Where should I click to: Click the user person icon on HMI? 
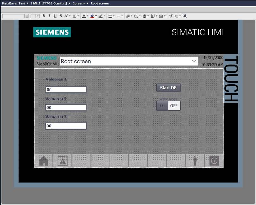coord(195,161)
